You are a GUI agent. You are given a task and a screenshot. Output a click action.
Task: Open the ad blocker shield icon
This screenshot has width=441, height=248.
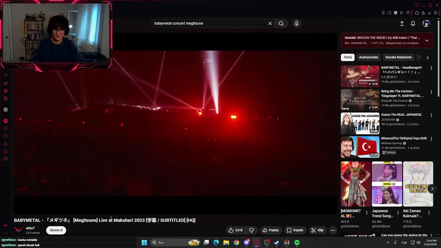click(x=396, y=13)
